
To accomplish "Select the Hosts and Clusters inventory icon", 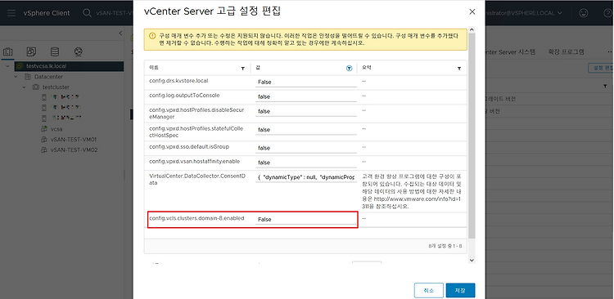I will pos(8,51).
